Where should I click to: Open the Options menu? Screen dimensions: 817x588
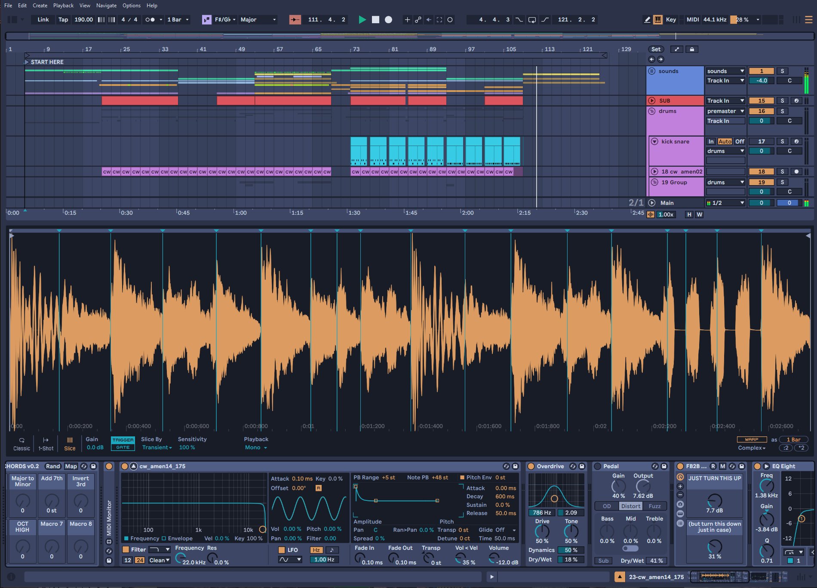[x=132, y=5]
